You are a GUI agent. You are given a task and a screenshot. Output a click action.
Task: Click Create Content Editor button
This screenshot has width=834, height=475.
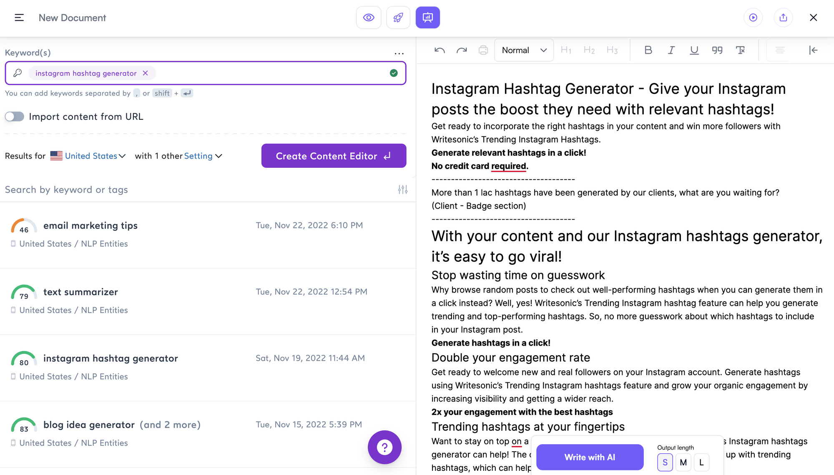pos(334,156)
